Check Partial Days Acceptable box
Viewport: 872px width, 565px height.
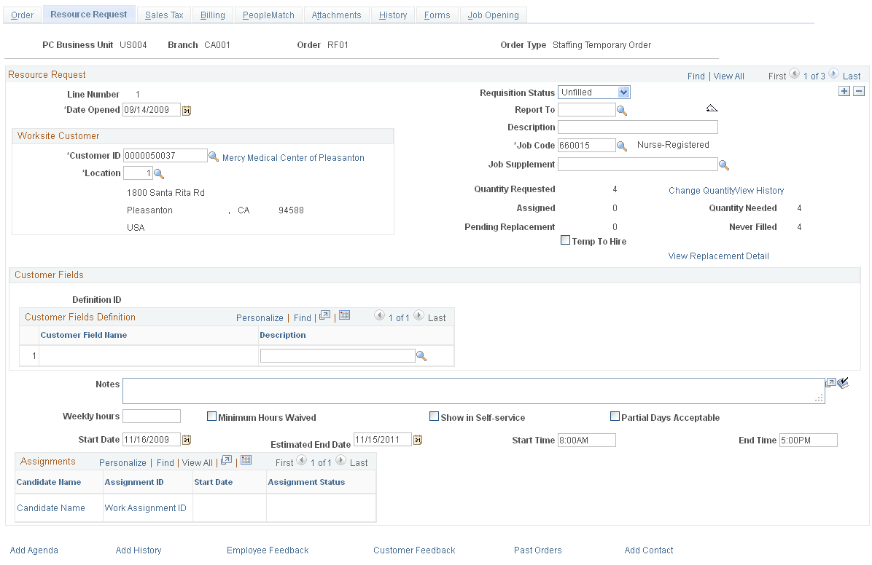click(x=615, y=416)
